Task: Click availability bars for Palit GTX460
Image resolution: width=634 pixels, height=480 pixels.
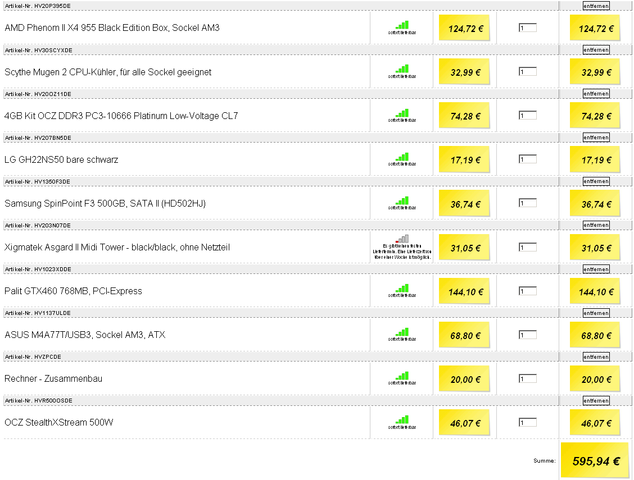Action: [x=402, y=288]
